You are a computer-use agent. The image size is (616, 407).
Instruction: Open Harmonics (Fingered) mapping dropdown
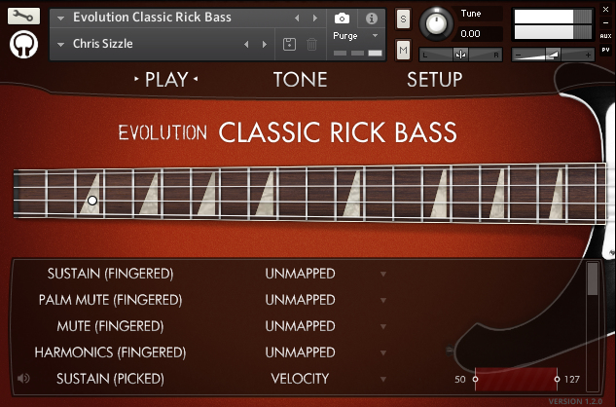click(383, 353)
